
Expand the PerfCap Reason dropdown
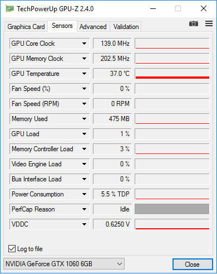(84, 209)
